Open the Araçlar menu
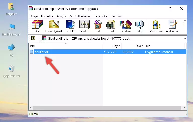Image resolution: width=193 pixels, height=122 pixels. pos(61,16)
